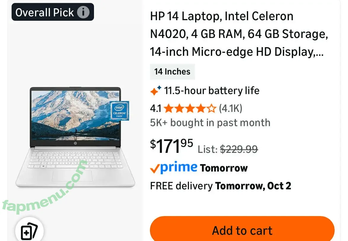Screen dimensions: 348x241
Task: Select the 14 Inches size option
Action: [172, 72]
